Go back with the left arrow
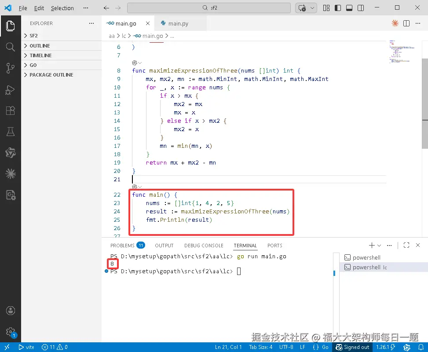Screen dimensions: 428x352 106,8
